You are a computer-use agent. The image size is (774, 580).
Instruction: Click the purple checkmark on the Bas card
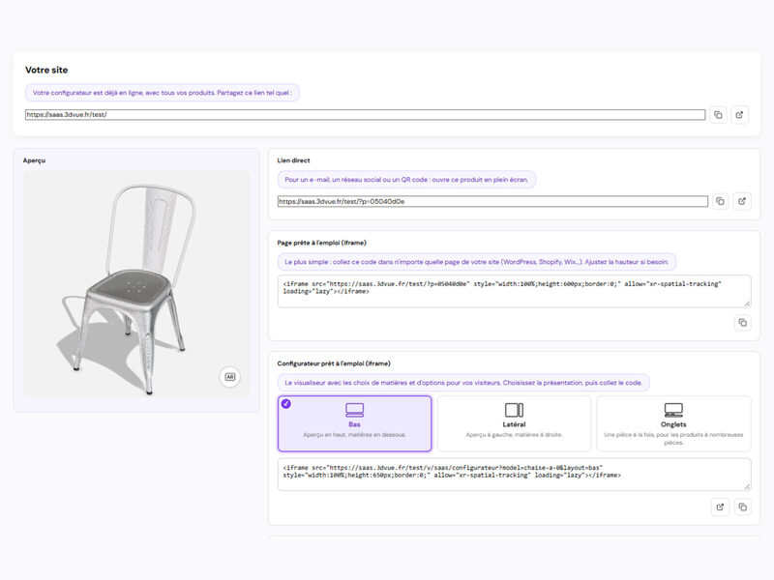pyautogui.click(x=285, y=403)
